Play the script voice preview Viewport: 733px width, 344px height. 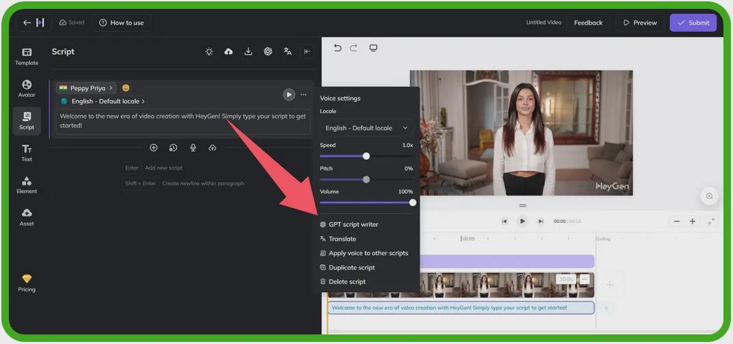click(289, 94)
